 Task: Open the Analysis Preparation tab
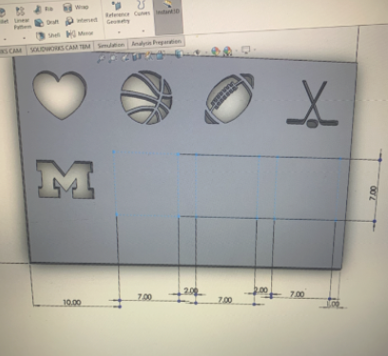tap(156, 43)
